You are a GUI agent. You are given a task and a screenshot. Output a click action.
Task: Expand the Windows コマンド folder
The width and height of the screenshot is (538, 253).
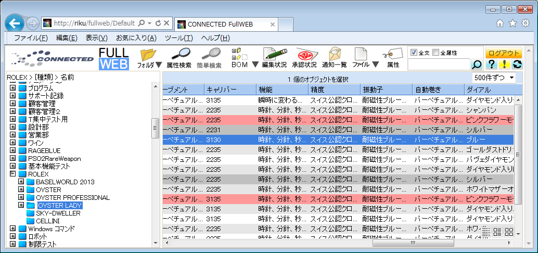(12, 229)
